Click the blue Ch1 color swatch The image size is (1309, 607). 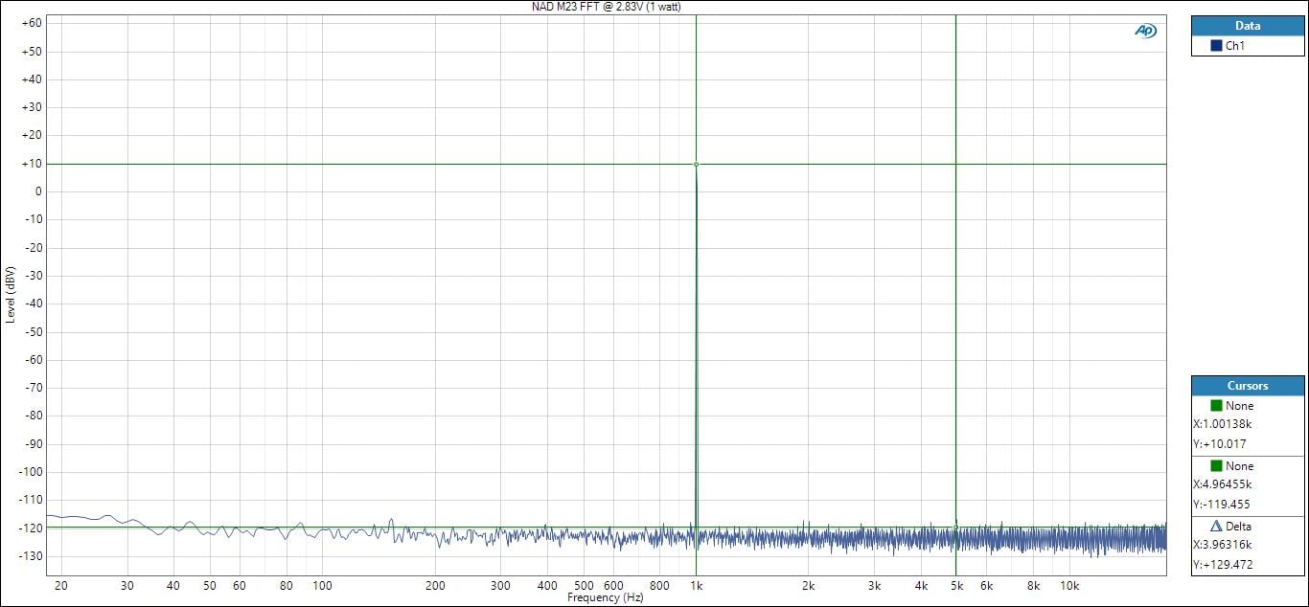pos(1216,46)
